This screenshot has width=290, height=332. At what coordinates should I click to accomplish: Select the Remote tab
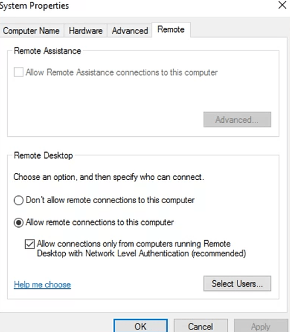click(x=171, y=29)
